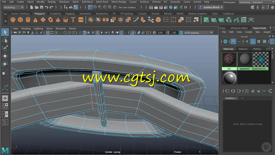Image resolution: width=275 pixels, height=155 pixels.
Task: Click the SVG import shelf icon
Action: [x=81, y=20]
